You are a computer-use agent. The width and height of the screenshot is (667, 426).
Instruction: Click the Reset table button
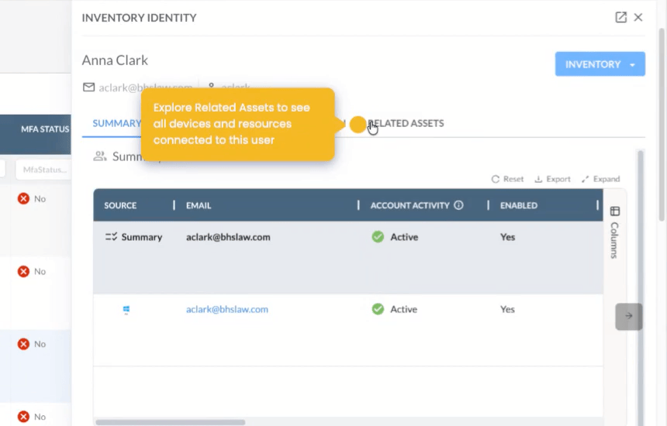[x=507, y=179]
